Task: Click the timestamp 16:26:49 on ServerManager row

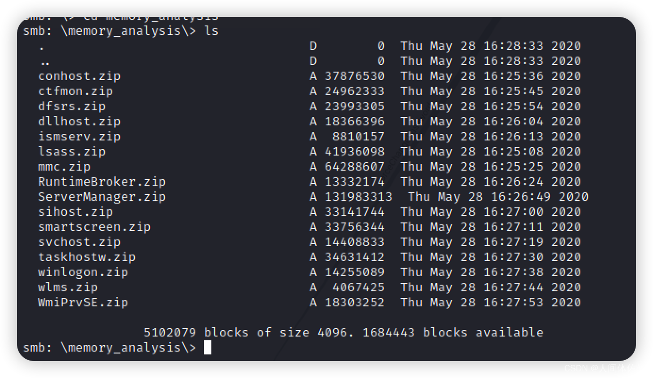Action: (521, 197)
